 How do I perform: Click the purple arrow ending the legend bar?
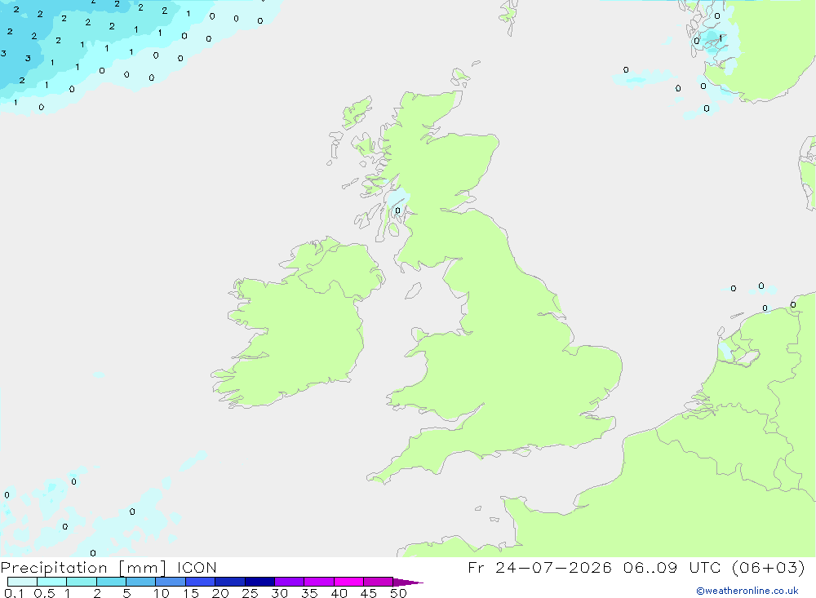408,582
